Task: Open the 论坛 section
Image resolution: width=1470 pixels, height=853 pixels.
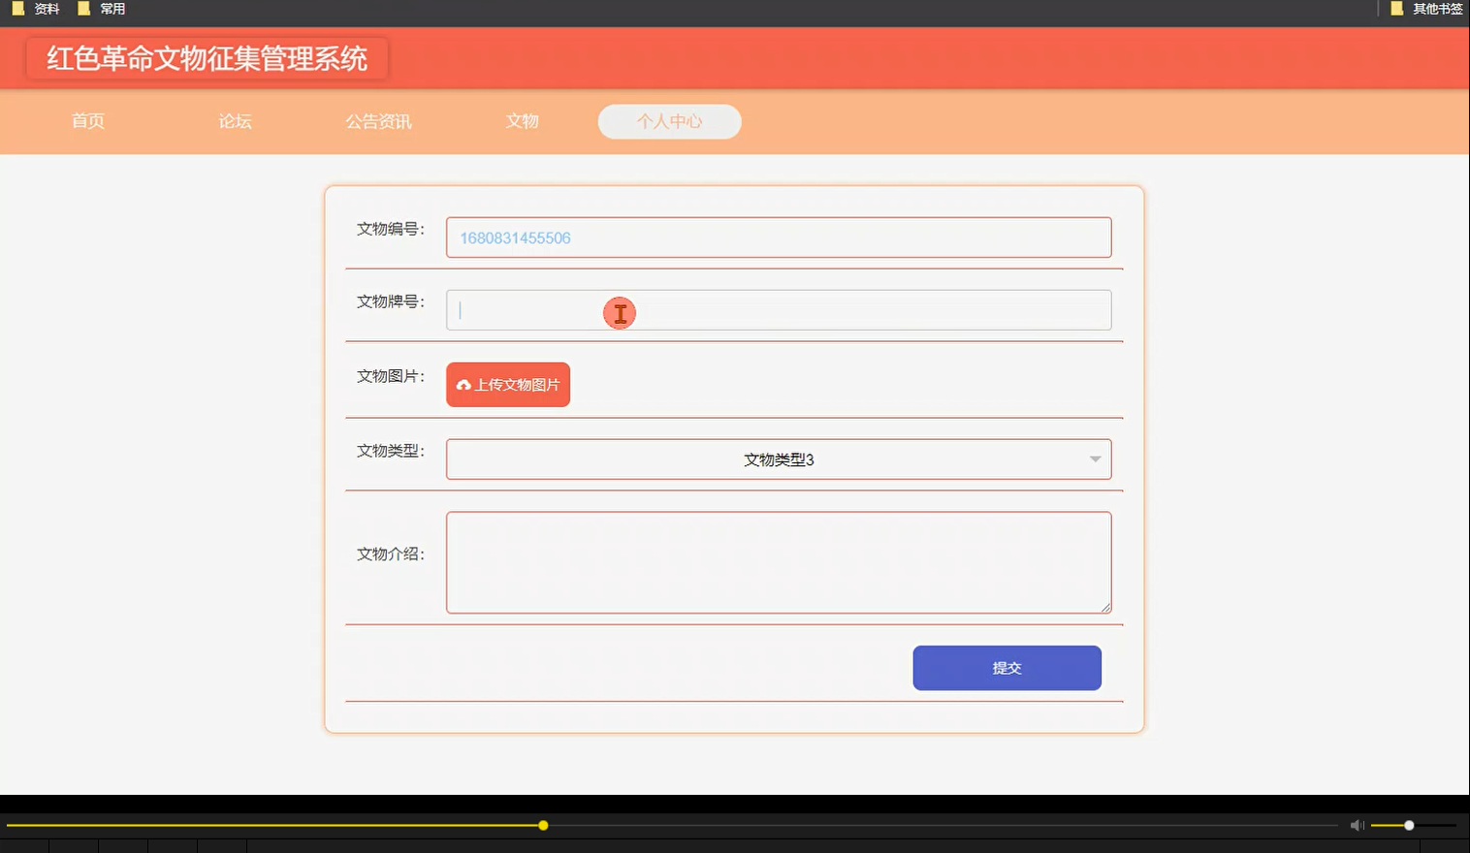Action: (x=234, y=121)
